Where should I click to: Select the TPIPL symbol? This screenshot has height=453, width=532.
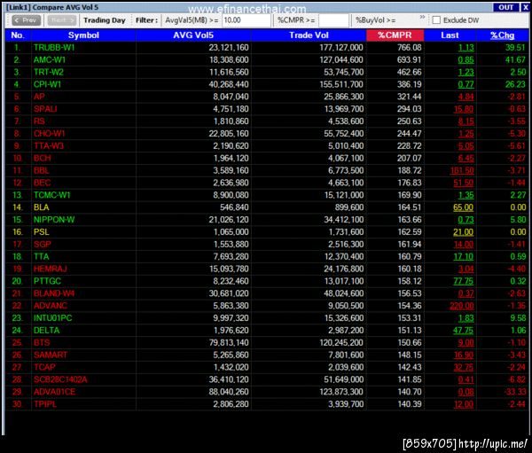[x=45, y=404]
